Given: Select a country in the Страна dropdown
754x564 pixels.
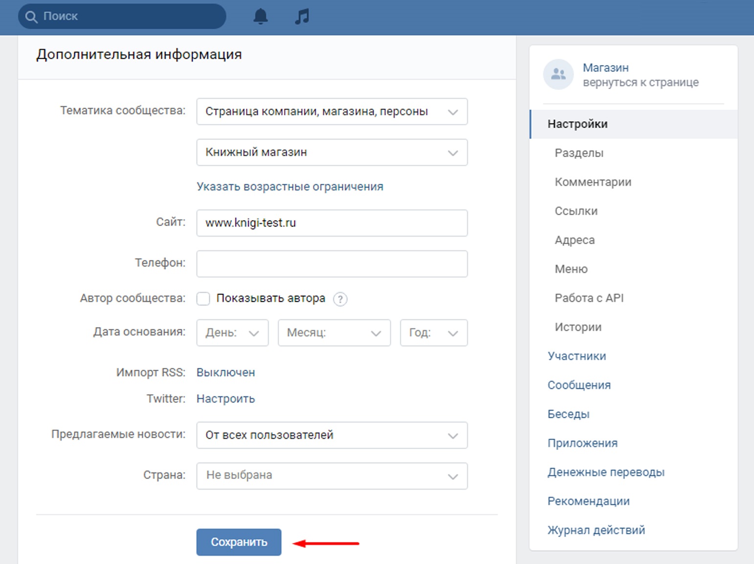Looking at the screenshot, I should coord(332,475).
